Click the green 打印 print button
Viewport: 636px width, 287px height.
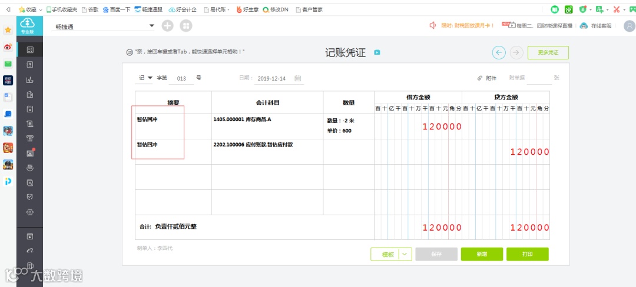(x=527, y=254)
